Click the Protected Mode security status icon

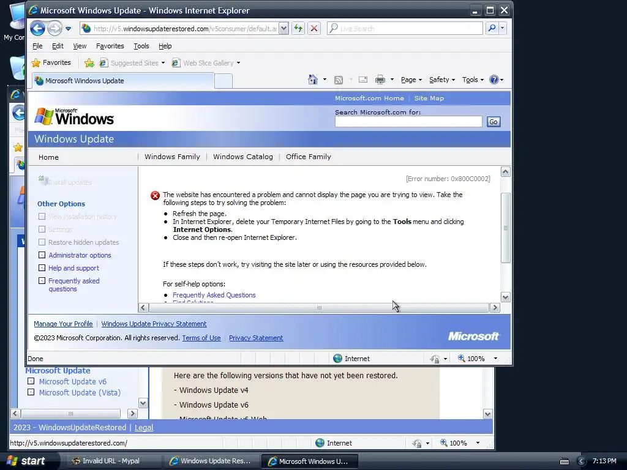[435, 359]
